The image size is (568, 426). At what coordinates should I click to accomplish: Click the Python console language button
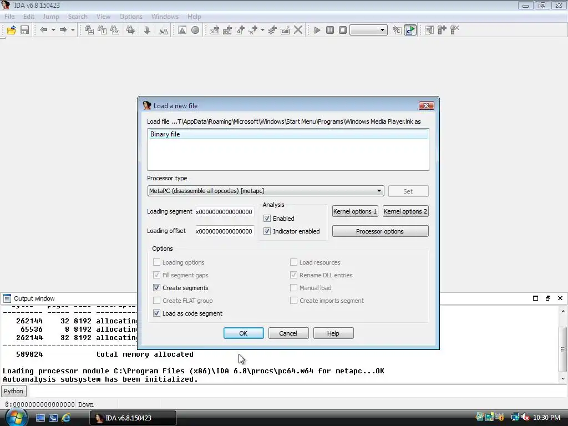[14, 391]
